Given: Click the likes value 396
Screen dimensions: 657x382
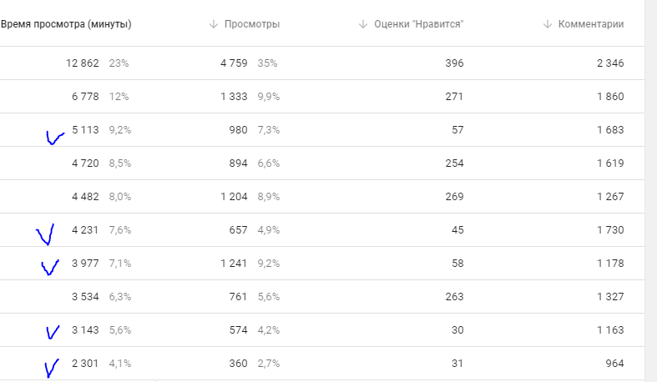Looking at the screenshot, I should point(454,63).
